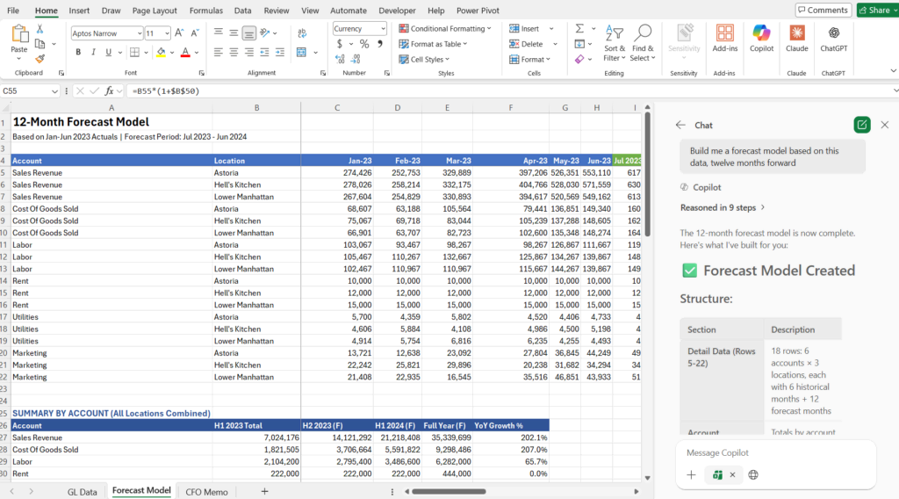Click the Insert cells button
The width and height of the screenshot is (899, 499).
coord(524,29)
